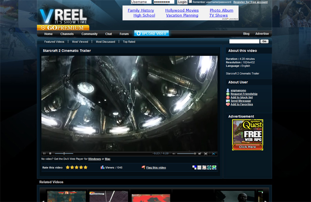Share via the green Technorati icon
This screenshot has height=202, width=311.
[x=209, y=168]
